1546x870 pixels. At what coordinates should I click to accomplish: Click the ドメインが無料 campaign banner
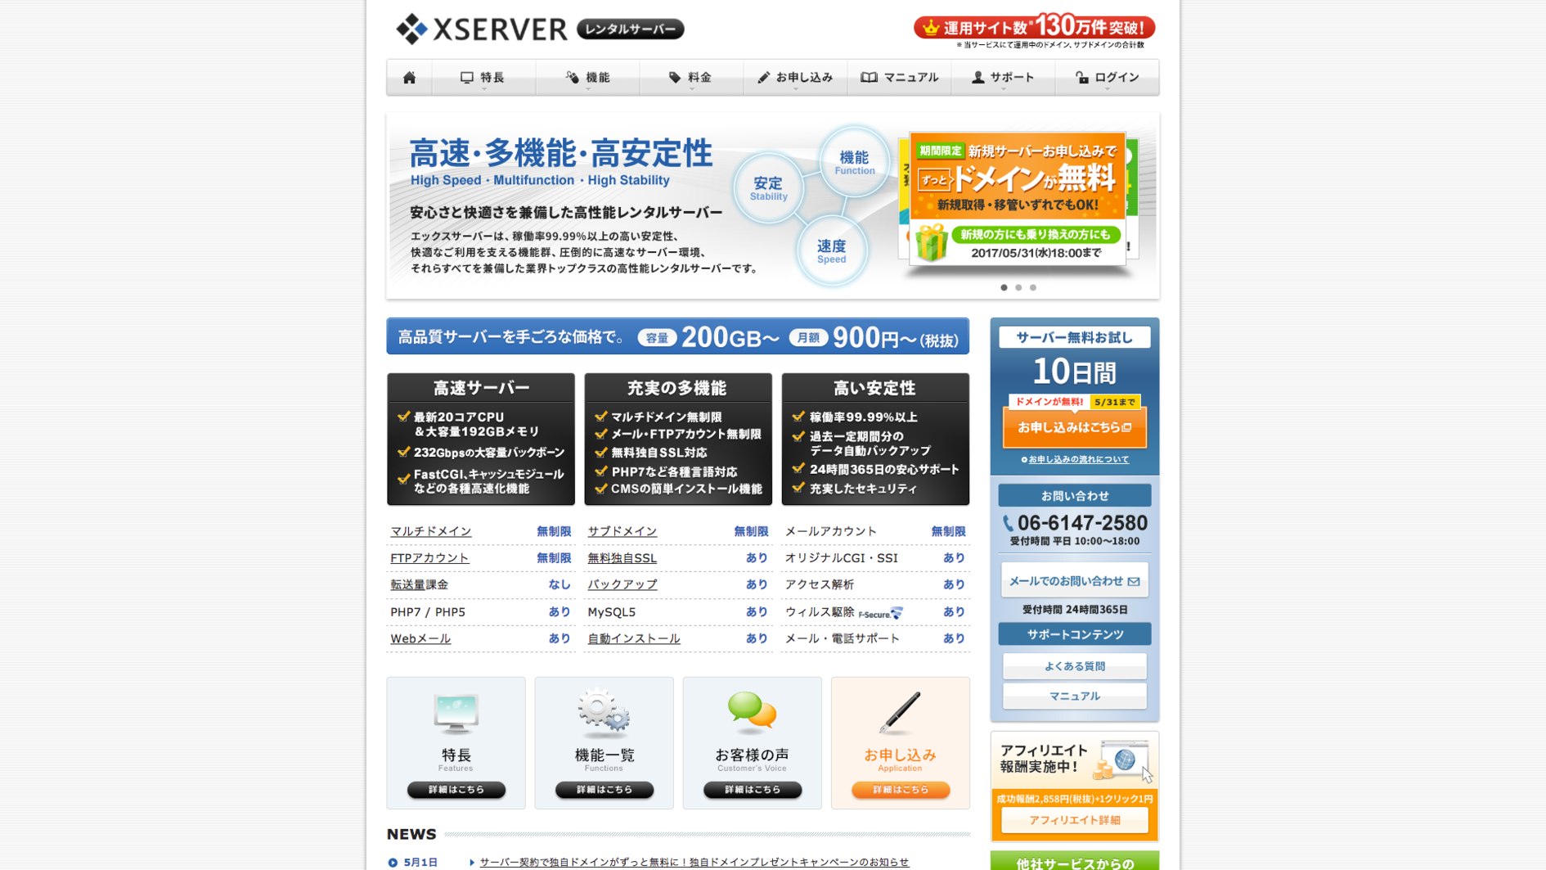coord(1018,198)
